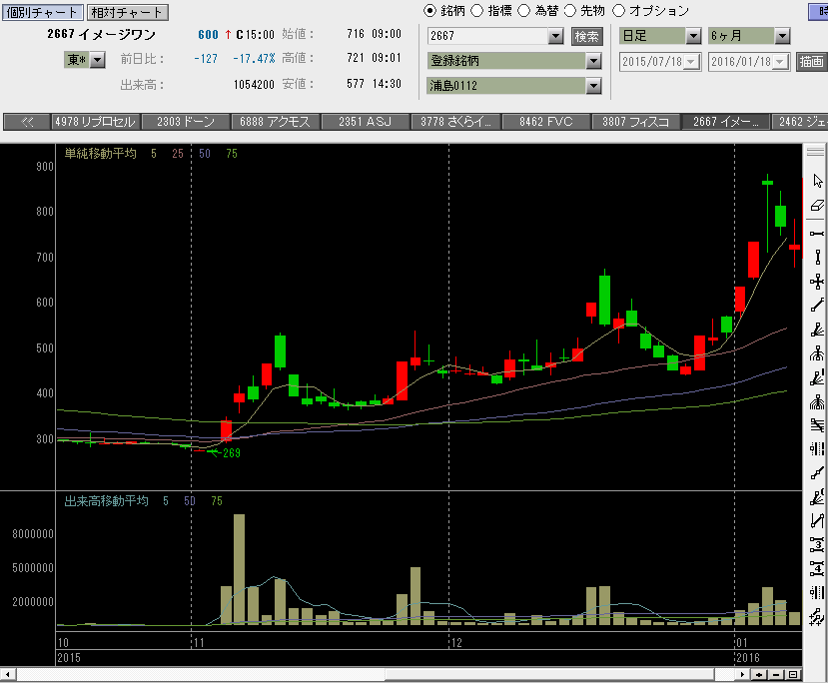
Task: Click the 75-day moving average label
Action: (x=232, y=154)
